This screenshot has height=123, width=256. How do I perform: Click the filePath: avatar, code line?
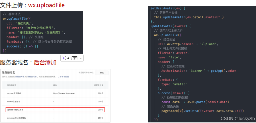point(173,53)
